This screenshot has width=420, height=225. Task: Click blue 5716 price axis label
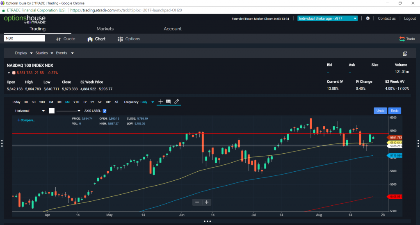tap(395, 155)
